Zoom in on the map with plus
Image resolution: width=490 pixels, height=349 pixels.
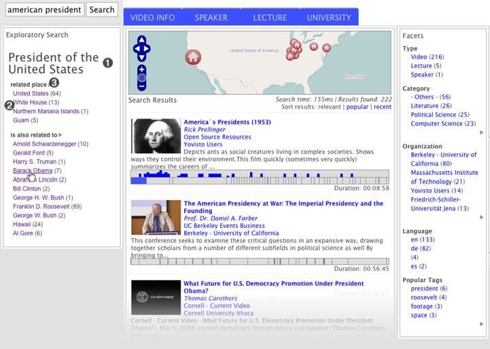141,69
